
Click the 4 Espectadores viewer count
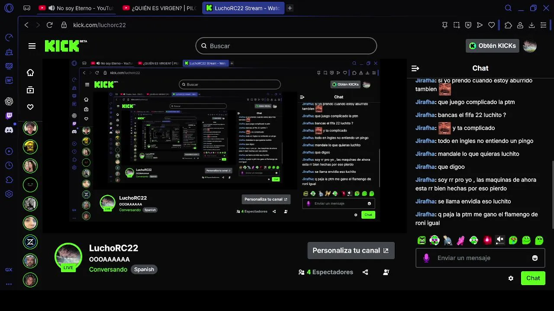(326, 272)
